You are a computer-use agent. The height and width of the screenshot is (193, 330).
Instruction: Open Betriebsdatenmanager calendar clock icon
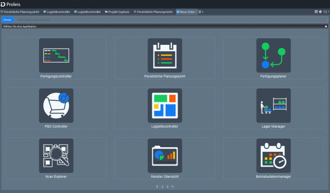pos(274,156)
